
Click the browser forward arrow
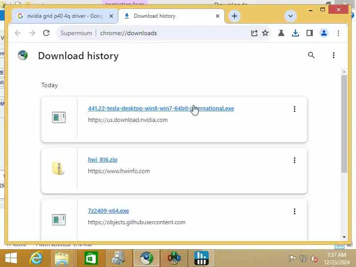click(32, 33)
